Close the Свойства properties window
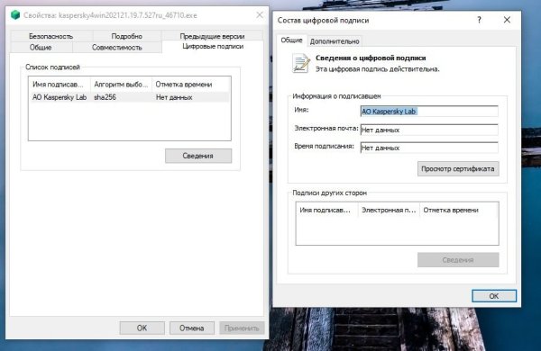The width and height of the screenshot is (541, 351). (260, 14)
